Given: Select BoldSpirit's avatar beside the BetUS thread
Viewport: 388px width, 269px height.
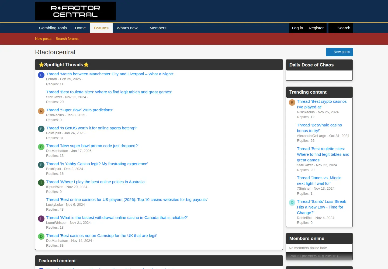Looking at the screenshot, I should (x=41, y=129).
